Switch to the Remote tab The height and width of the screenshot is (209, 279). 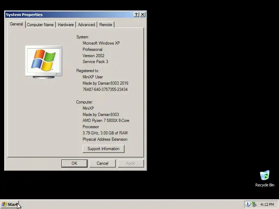pos(106,25)
